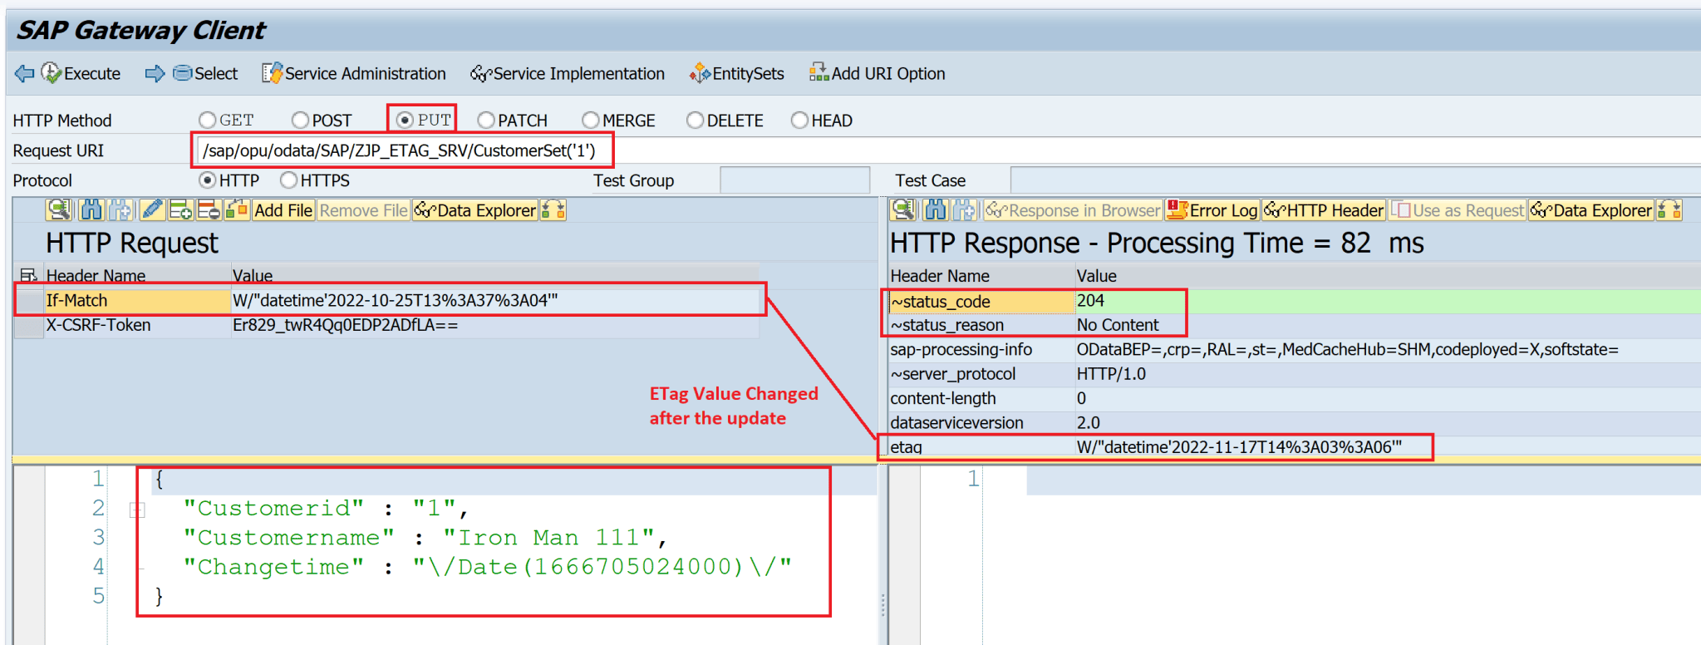The width and height of the screenshot is (1701, 645).
Task: Select the PATCH HTTP method
Action: click(x=486, y=121)
